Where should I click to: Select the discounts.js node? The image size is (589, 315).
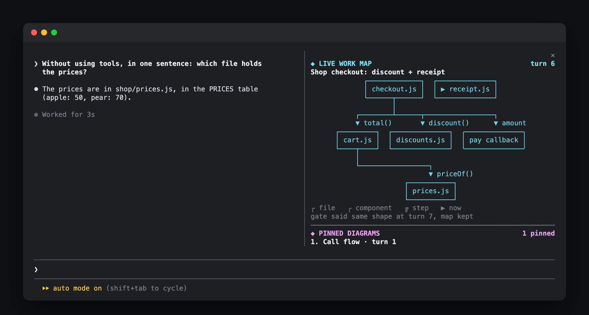[421, 140]
